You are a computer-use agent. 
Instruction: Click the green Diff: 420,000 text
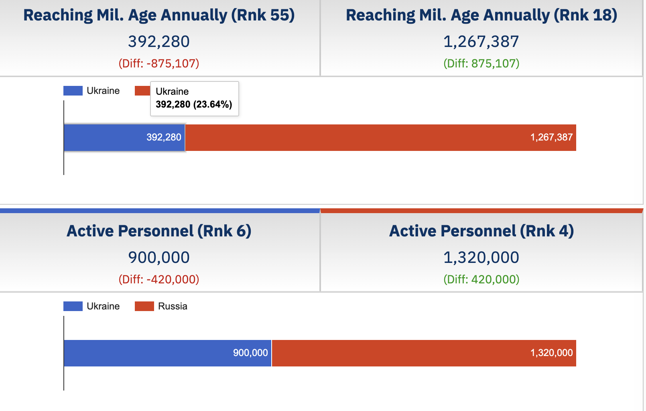coord(481,279)
